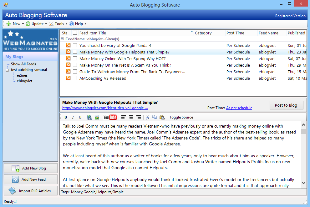Viewport: 310px width, 207px height.
Task: Open the Tools dropdown arrow
Action: coord(66,24)
